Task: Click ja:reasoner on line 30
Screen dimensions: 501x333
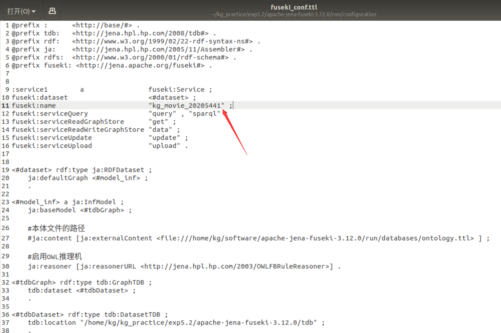Action: (50, 266)
